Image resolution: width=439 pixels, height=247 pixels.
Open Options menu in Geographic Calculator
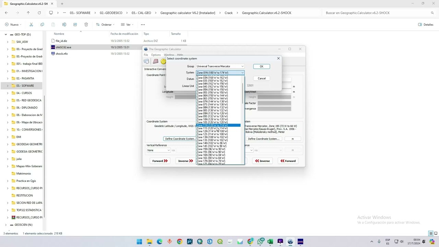pos(156,55)
